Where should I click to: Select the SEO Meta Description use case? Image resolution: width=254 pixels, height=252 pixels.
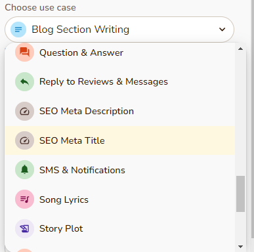(x=120, y=112)
